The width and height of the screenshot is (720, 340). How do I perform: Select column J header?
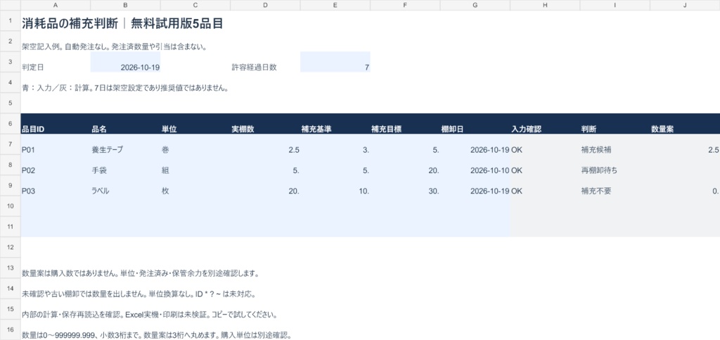685,5
